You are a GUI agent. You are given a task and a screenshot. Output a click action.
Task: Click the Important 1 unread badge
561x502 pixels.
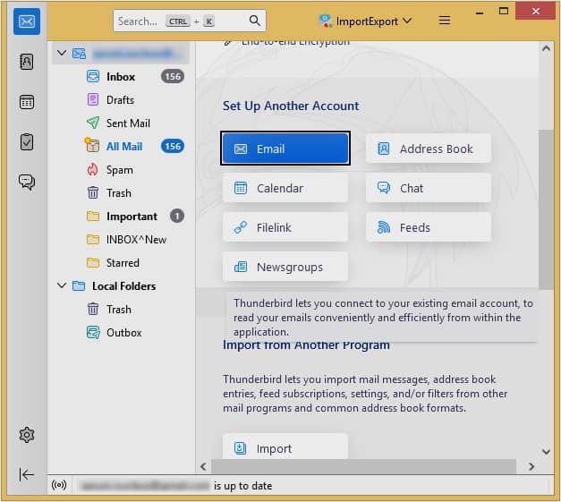point(177,216)
